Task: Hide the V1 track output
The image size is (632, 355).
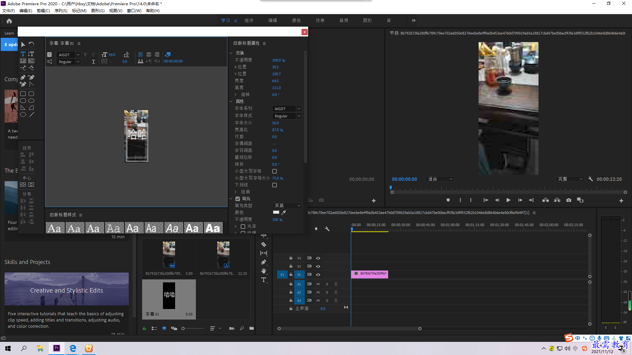Action: point(318,275)
